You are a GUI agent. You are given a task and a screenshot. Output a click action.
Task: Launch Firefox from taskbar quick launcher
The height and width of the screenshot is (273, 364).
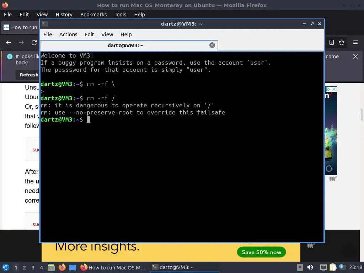point(62,267)
